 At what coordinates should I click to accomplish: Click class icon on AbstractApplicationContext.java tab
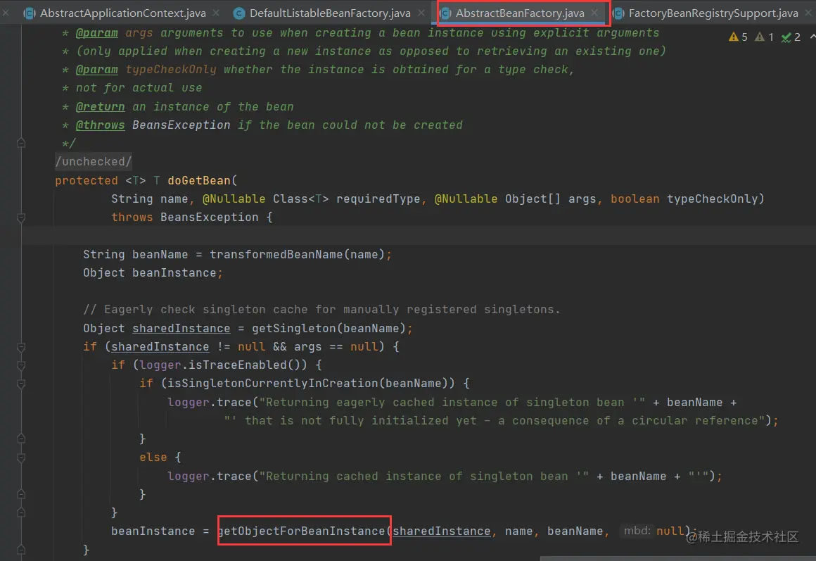click(x=30, y=13)
